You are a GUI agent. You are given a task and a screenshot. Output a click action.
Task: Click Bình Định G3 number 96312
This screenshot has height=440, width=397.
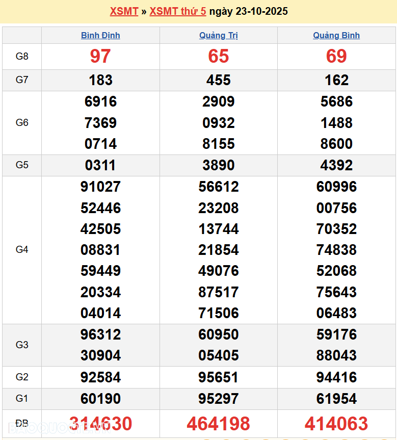click(x=100, y=334)
